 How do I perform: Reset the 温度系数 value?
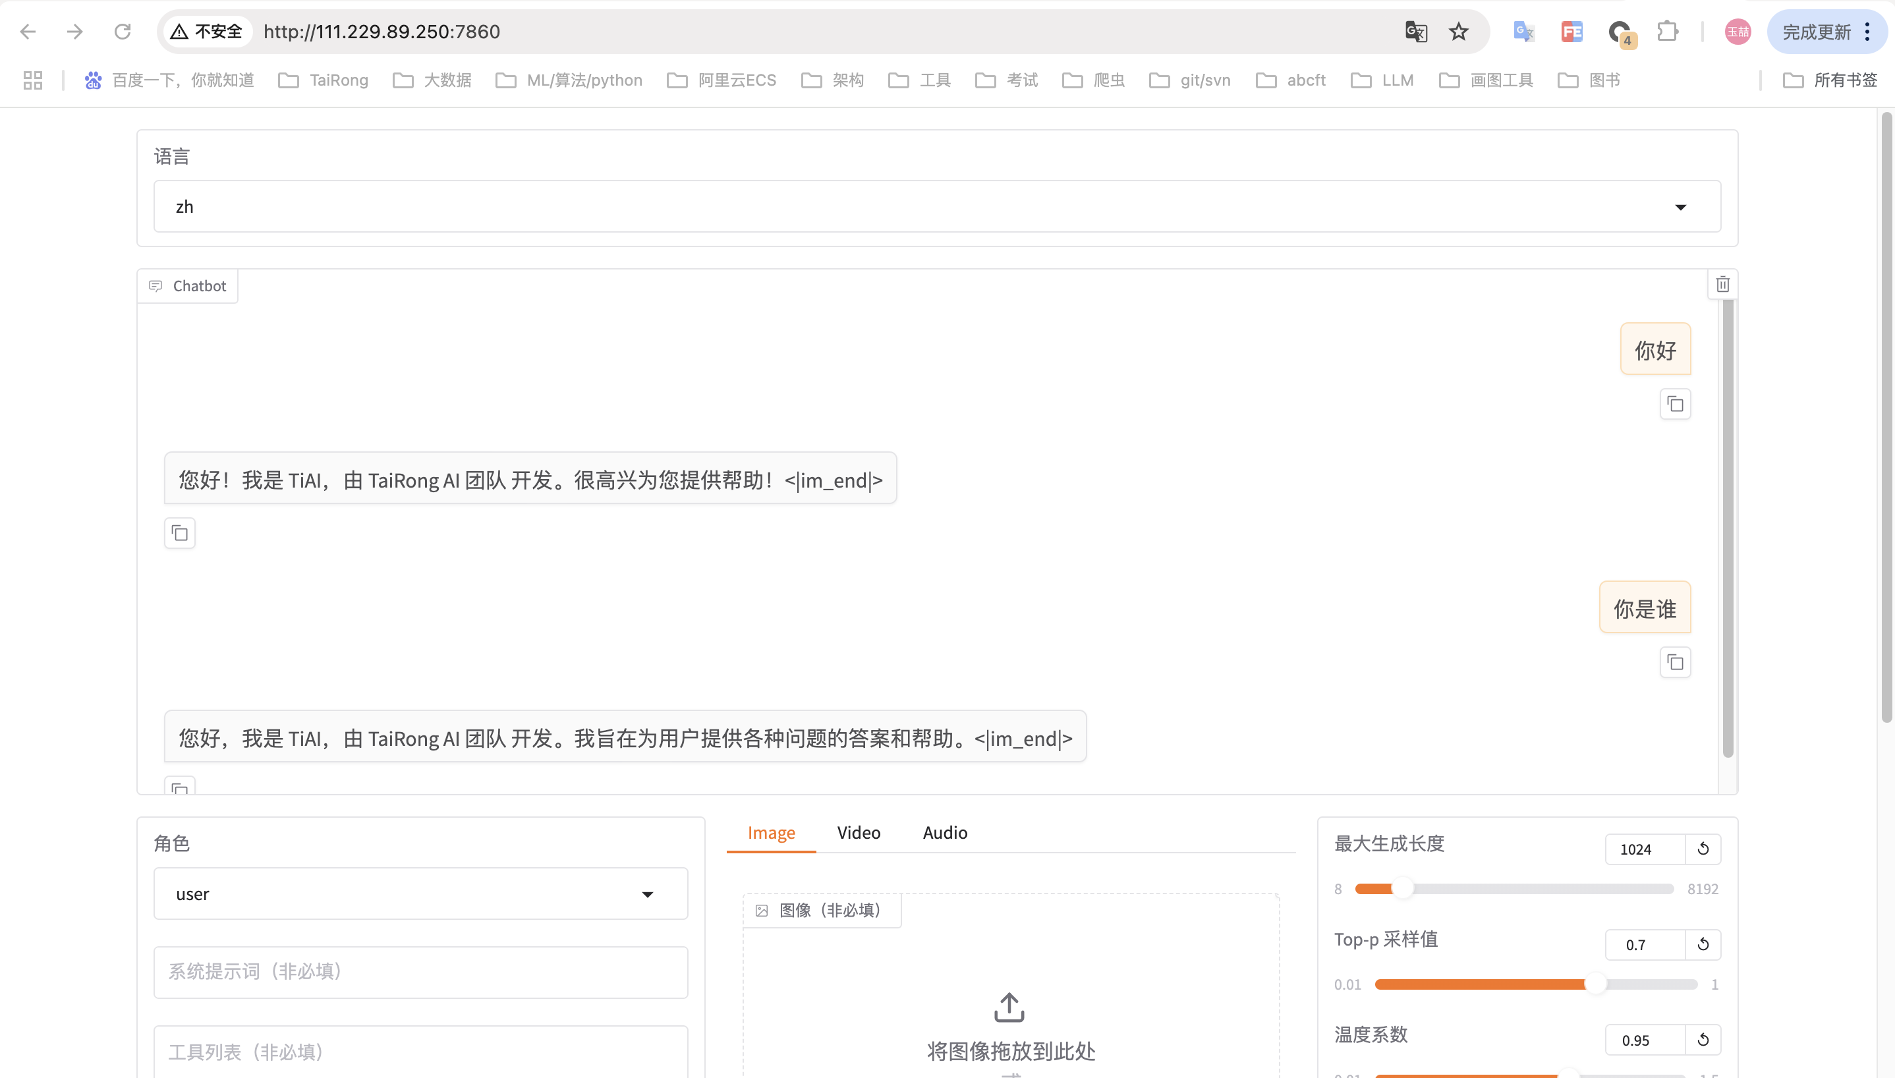1703,1040
